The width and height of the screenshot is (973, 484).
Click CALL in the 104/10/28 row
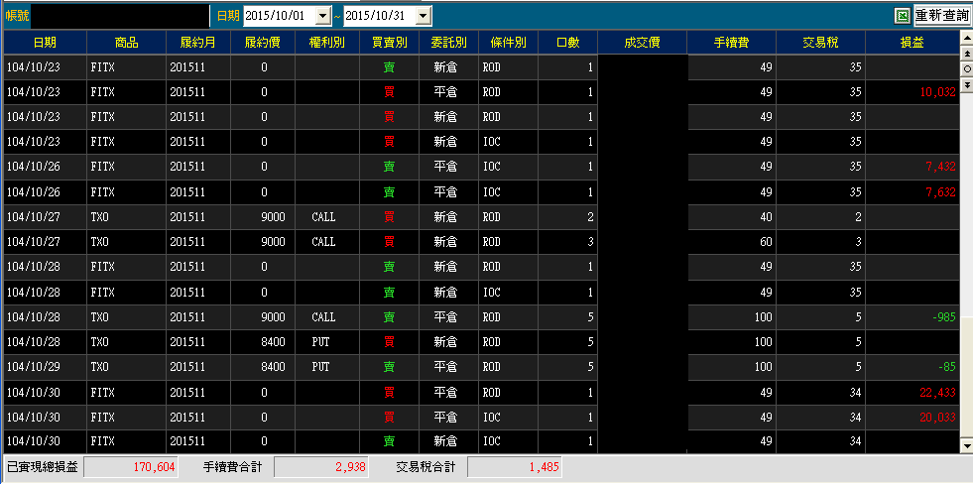coord(323,317)
